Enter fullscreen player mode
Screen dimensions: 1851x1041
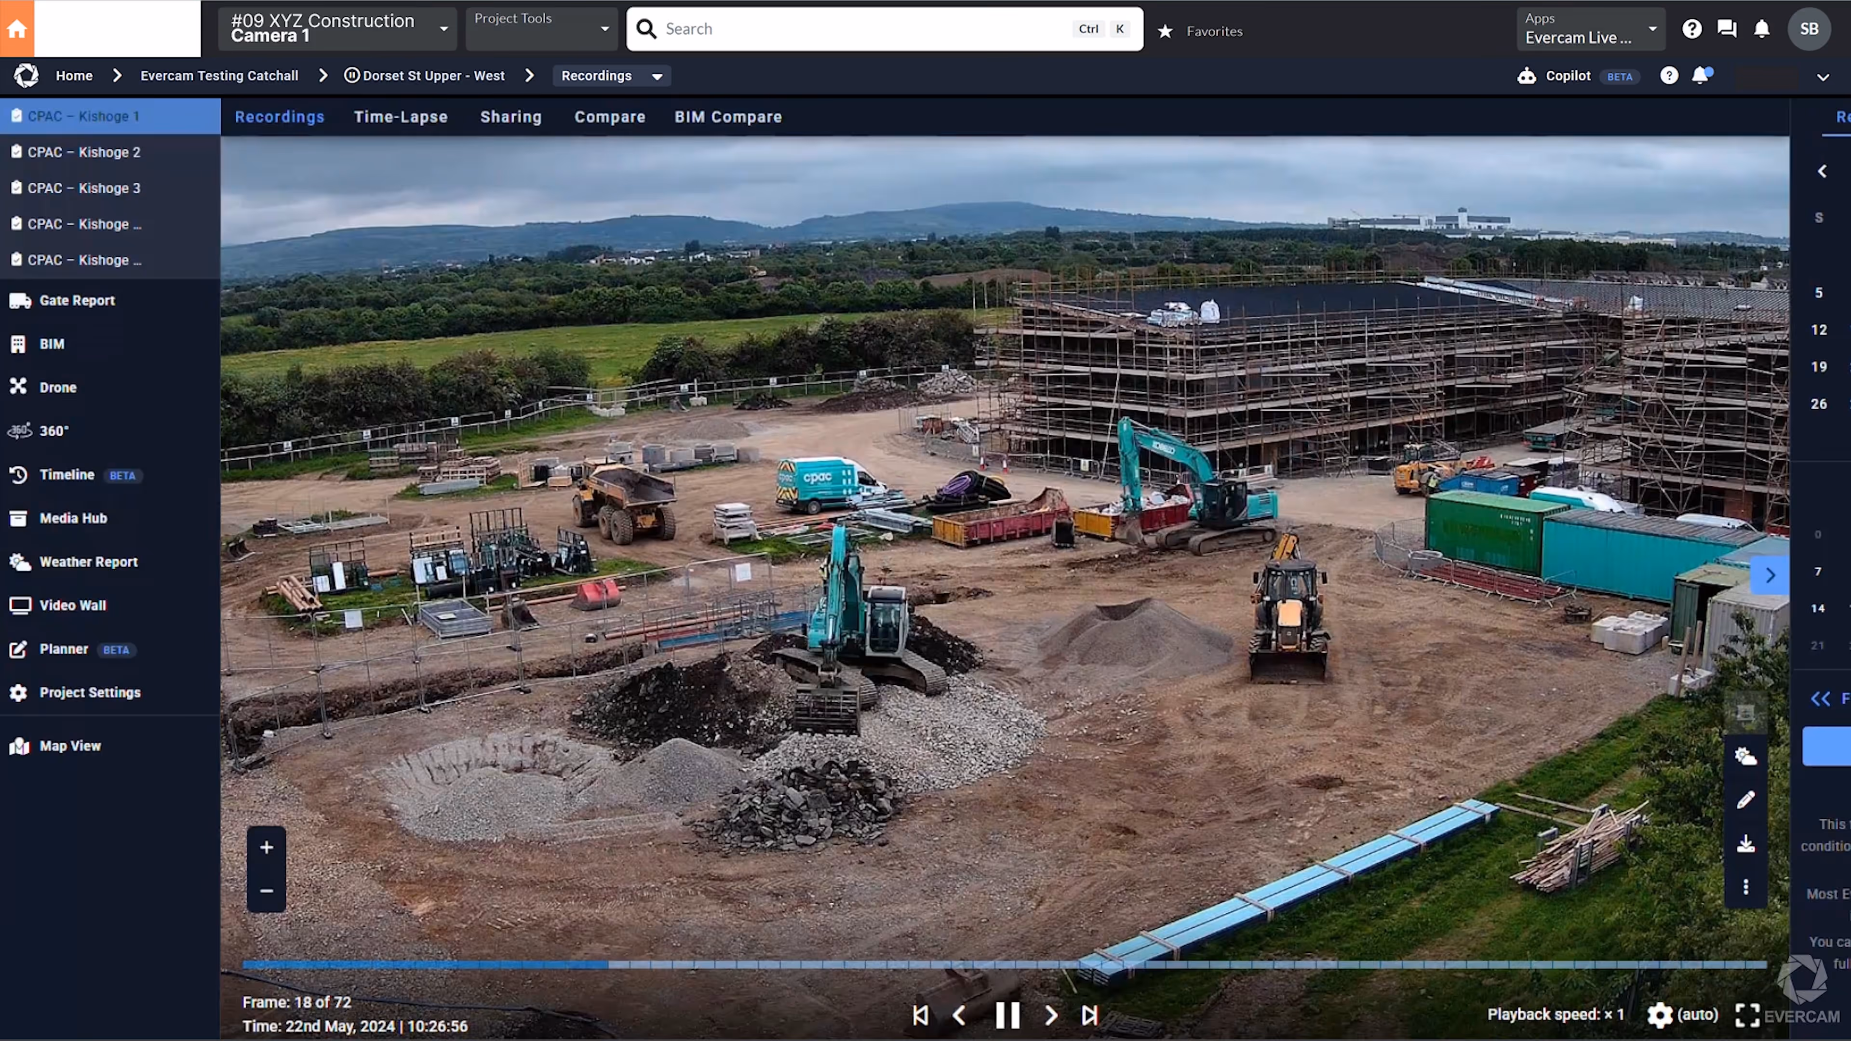click(1747, 1014)
